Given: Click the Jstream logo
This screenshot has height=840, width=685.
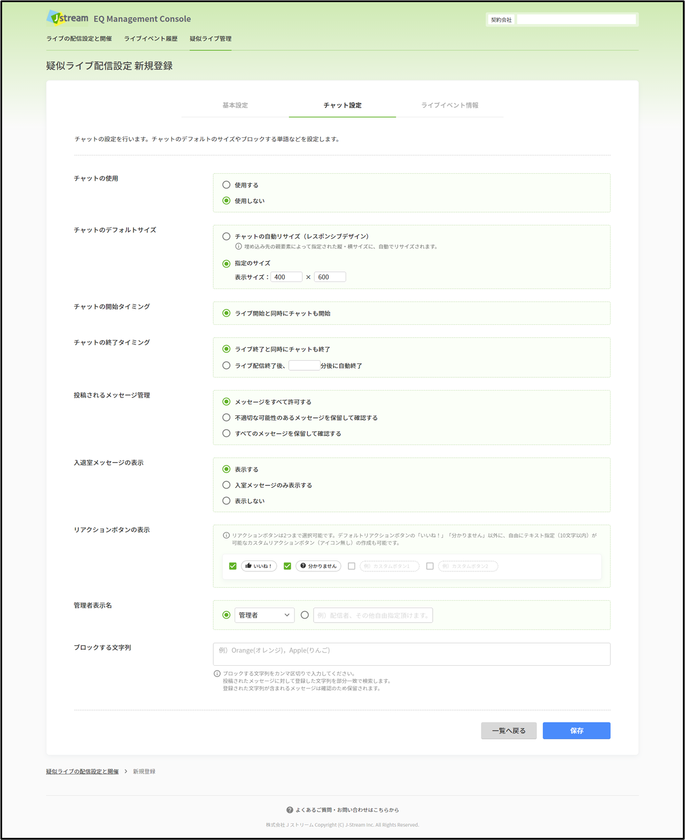Looking at the screenshot, I should pos(67,18).
